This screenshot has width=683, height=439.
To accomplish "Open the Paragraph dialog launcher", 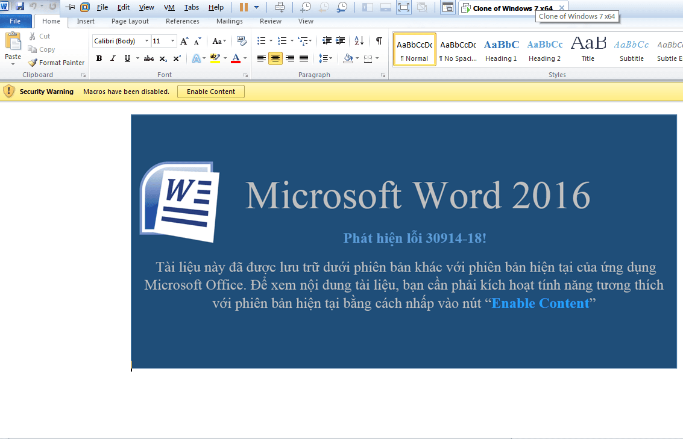I will 383,75.
